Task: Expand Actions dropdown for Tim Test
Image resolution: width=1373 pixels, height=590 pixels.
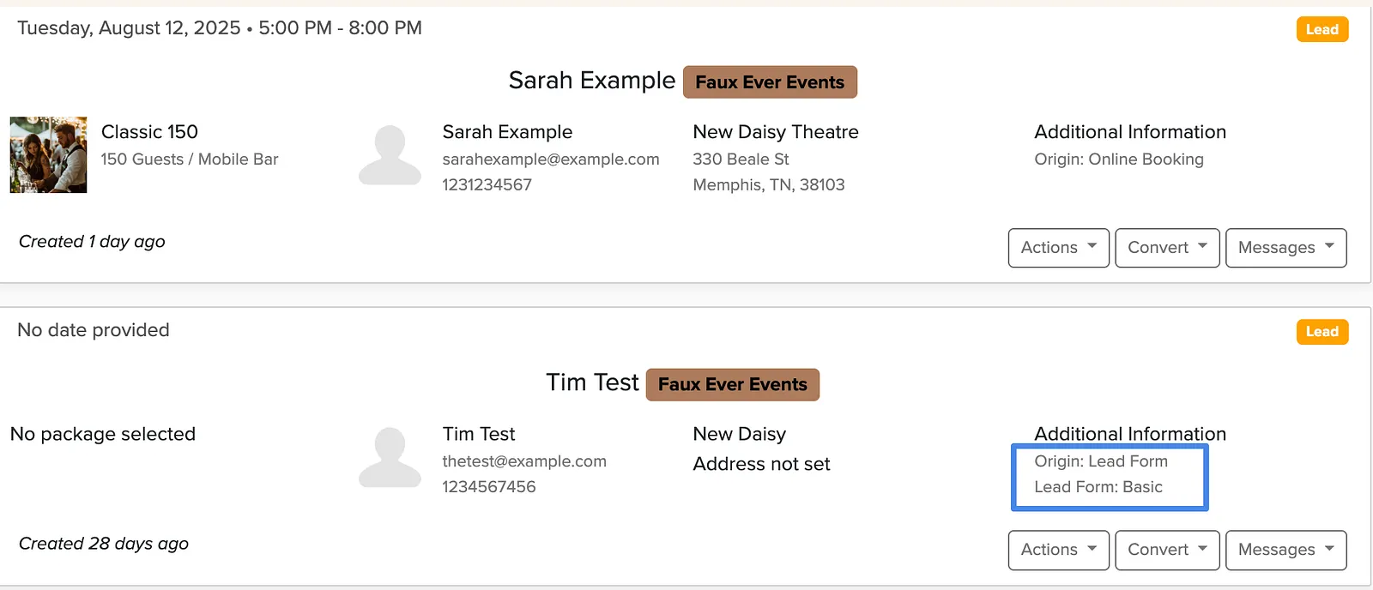Action: pos(1058,550)
